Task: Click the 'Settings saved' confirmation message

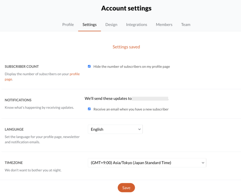Action: pos(126,47)
